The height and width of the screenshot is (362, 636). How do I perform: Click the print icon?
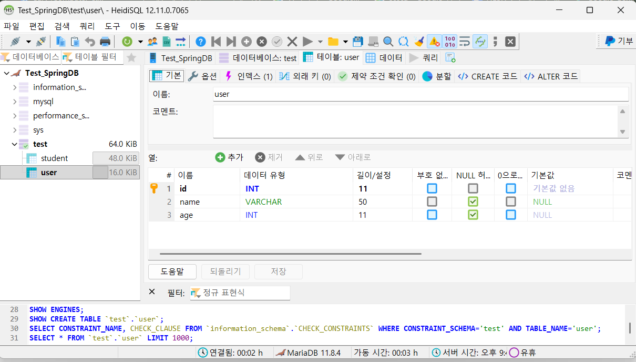coord(105,41)
